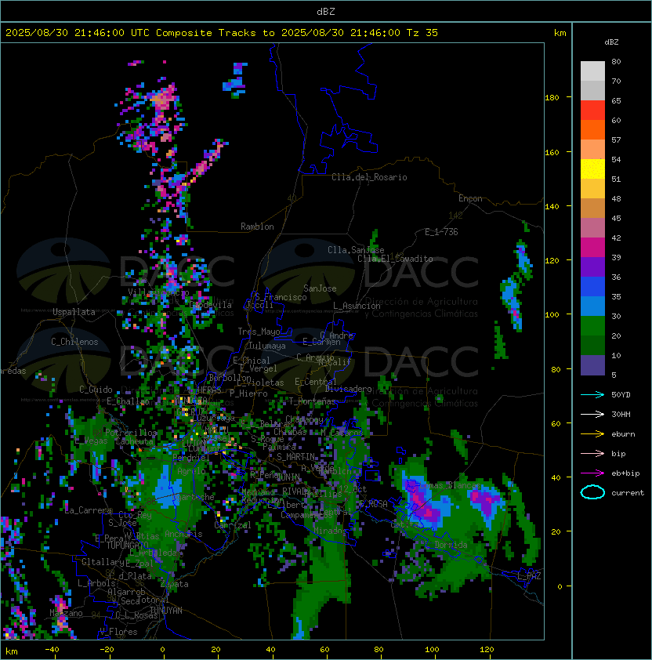Click the 'dBZ' title at top
The image size is (652, 660).
coord(326,11)
